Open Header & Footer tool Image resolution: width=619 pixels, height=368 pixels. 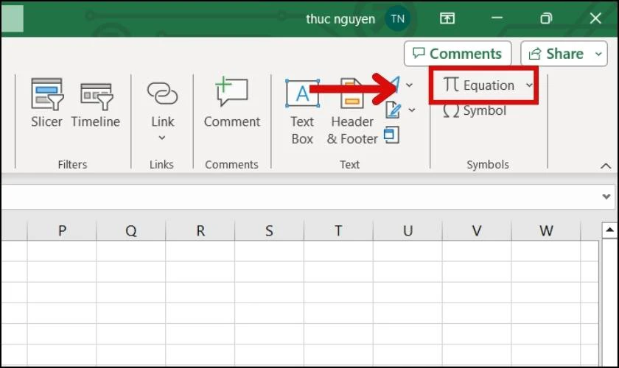pyautogui.click(x=352, y=111)
